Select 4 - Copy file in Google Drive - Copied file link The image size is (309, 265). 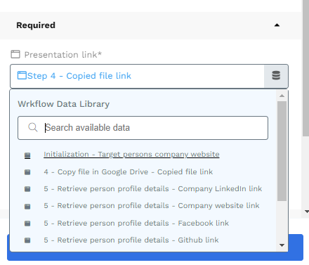(128, 172)
